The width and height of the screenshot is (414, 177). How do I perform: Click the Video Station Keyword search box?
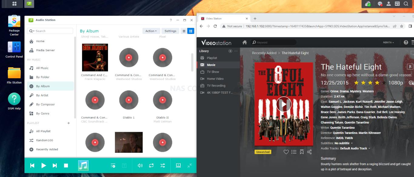tap(274, 42)
